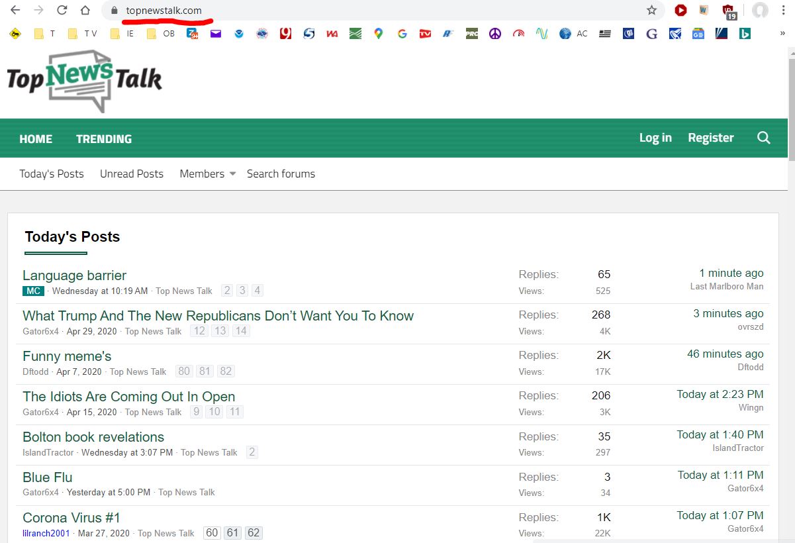Open the Google News GE bookmark
The width and height of the screenshot is (795, 543).
tap(698, 33)
